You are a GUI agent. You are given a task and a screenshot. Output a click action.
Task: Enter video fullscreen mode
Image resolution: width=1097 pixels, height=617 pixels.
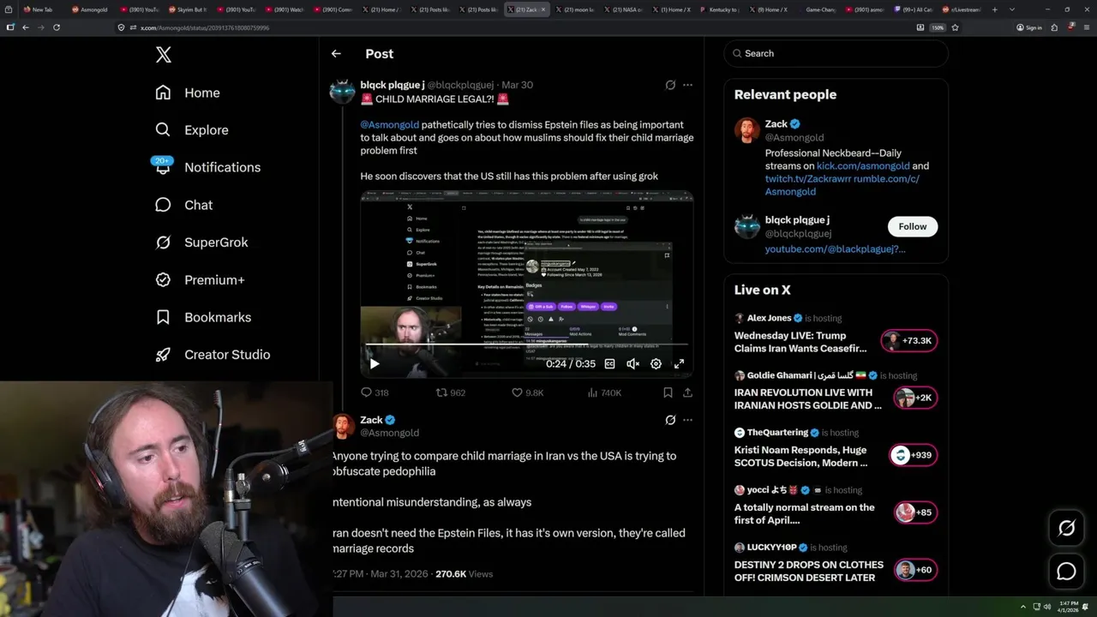[679, 363]
